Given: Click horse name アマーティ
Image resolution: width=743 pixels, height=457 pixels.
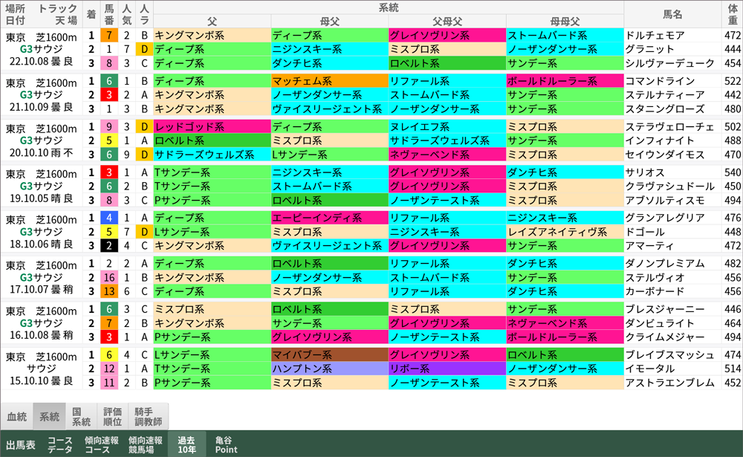Looking at the screenshot, I should (x=649, y=245).
